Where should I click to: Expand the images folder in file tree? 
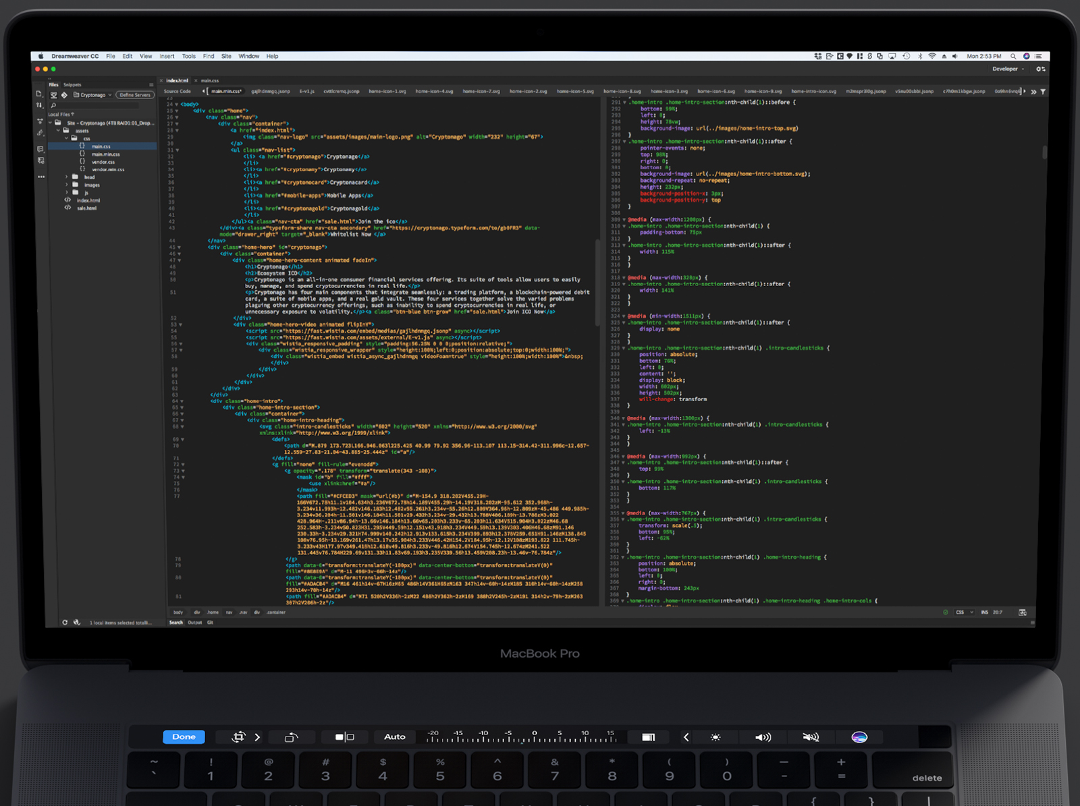(x=66, y=185)
